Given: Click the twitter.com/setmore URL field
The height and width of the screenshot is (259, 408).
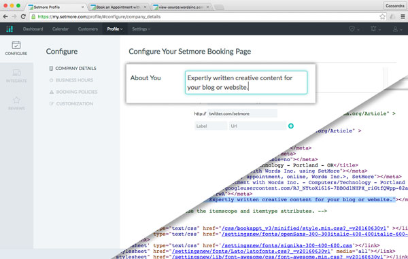Looking at the screenshot, I should [x=242, y=114].
